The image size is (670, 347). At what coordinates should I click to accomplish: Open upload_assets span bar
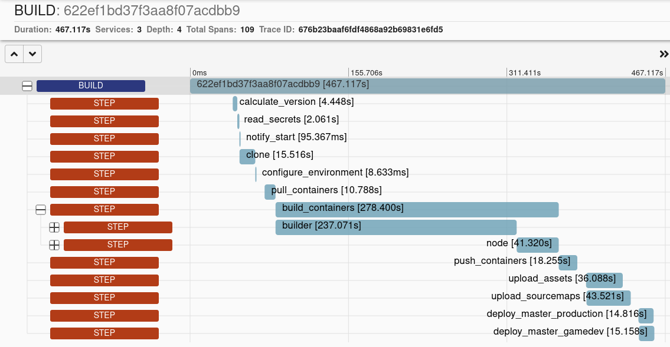pyautogui.click(x=604, y=280)
